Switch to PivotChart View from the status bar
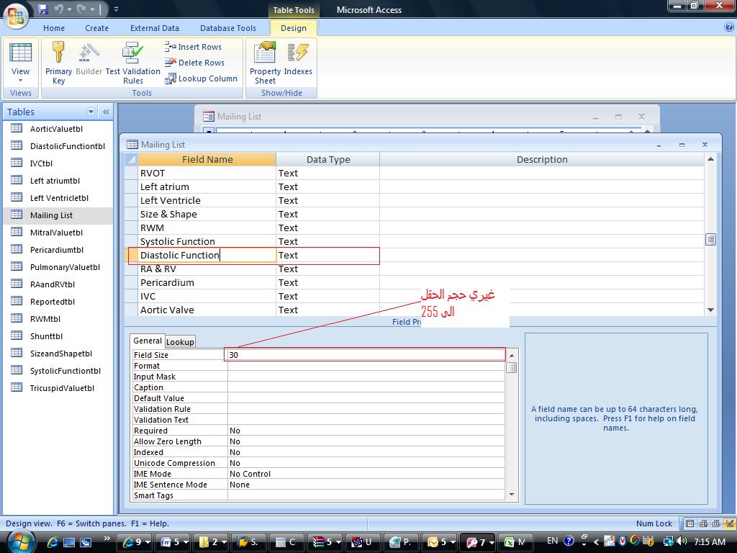 point(716,523)
